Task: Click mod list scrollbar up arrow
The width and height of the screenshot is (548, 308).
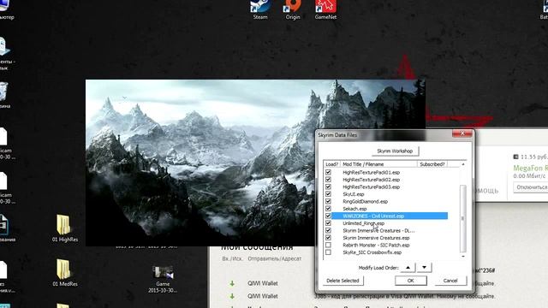Action: coord(463,164)
